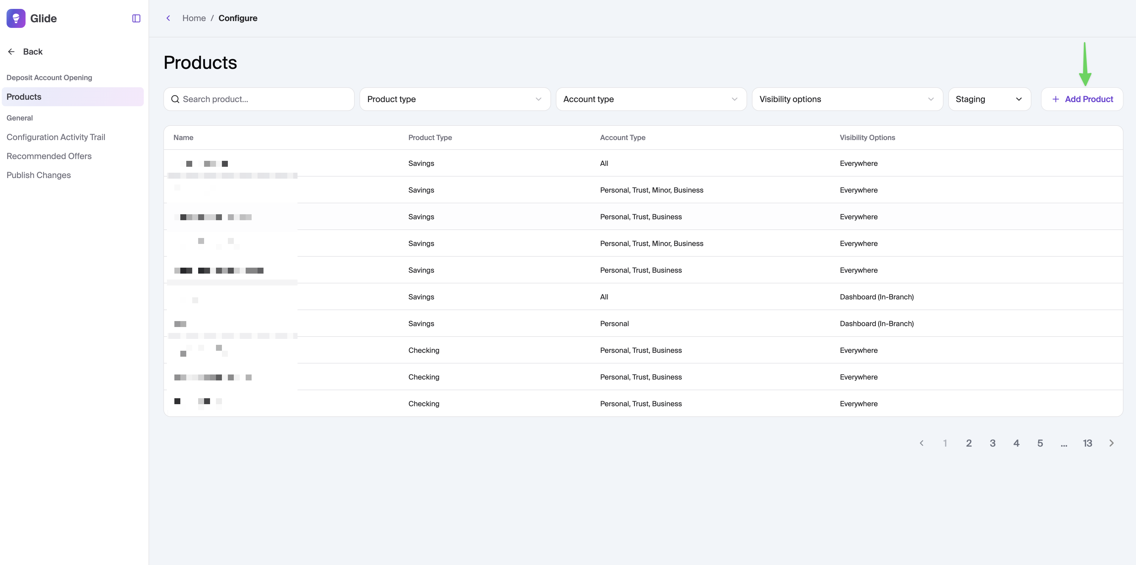
Task: Open the Product type dropdown
Action: (455, 99)
